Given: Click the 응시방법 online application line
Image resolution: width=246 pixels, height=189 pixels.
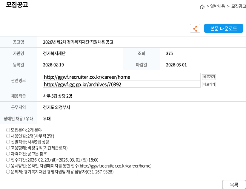Looking at the screenshot, I should click(x=79, y=166).
